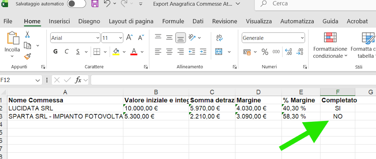Apply thousands separator 000 style
The width and height of the screenshot is (376, 159).
pos(276,52)
